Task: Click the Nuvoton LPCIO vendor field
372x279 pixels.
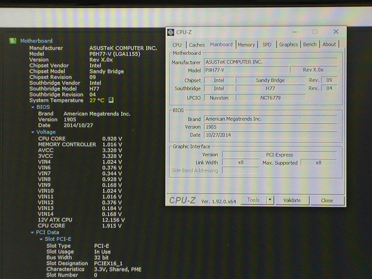Action: (x=219, y=98)
